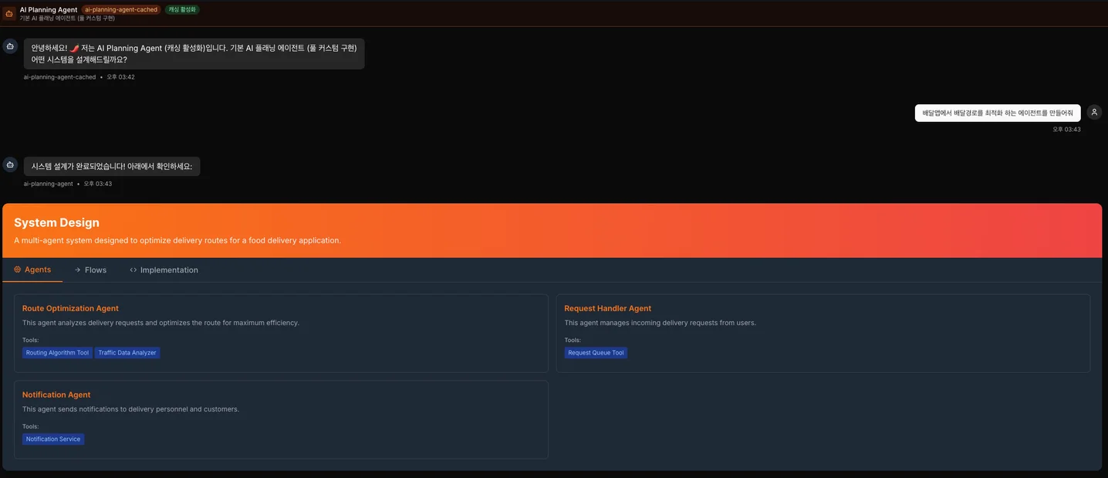This screenshot has height=478, width=1108.
Task: Click the green 캐싱 활성화 badge
Action: [182, 10]
